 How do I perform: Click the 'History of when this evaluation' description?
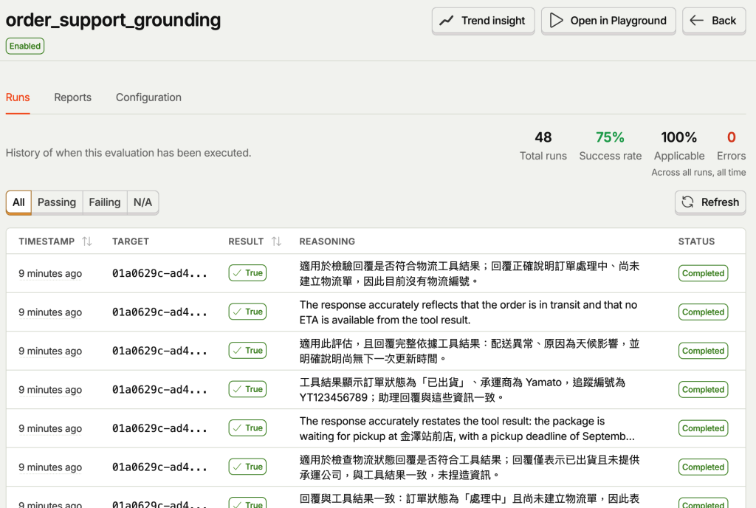pyautogui.click(x=128, y=153)
